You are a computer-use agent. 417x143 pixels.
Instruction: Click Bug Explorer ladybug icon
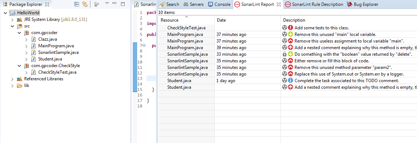349,4
